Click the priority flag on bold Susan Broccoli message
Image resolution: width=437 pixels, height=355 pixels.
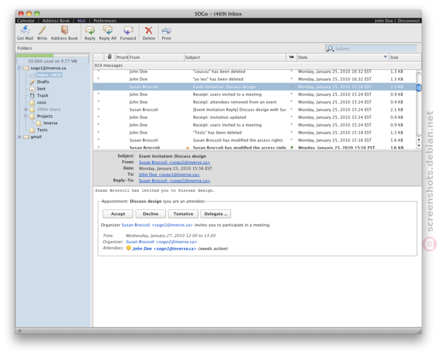[188, 147]
